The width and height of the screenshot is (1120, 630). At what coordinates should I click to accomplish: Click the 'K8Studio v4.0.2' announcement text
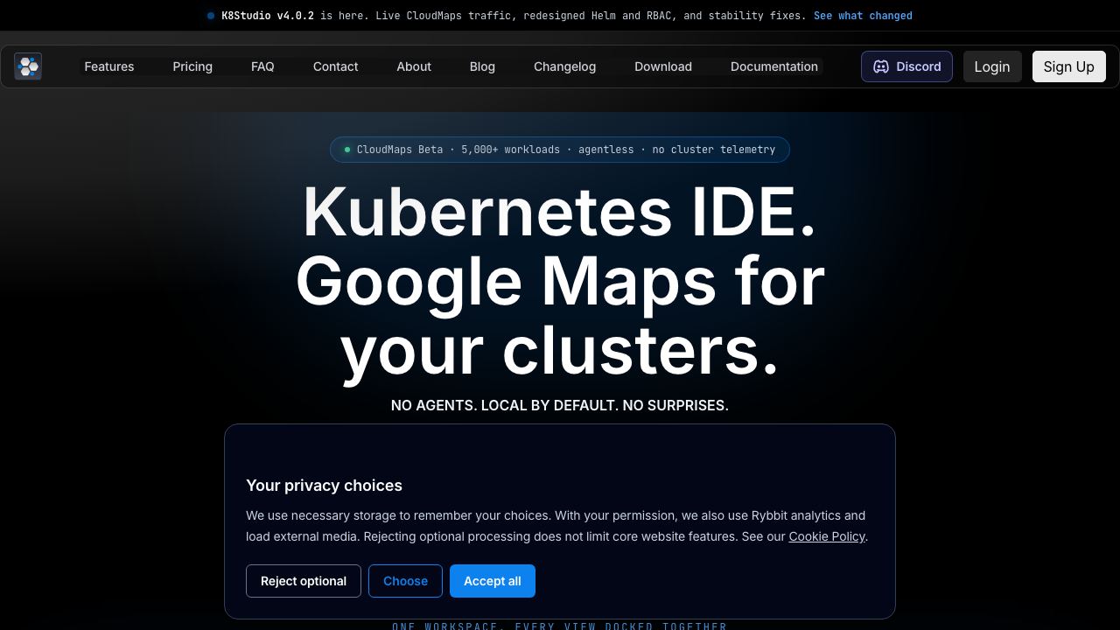click(268, 16)
